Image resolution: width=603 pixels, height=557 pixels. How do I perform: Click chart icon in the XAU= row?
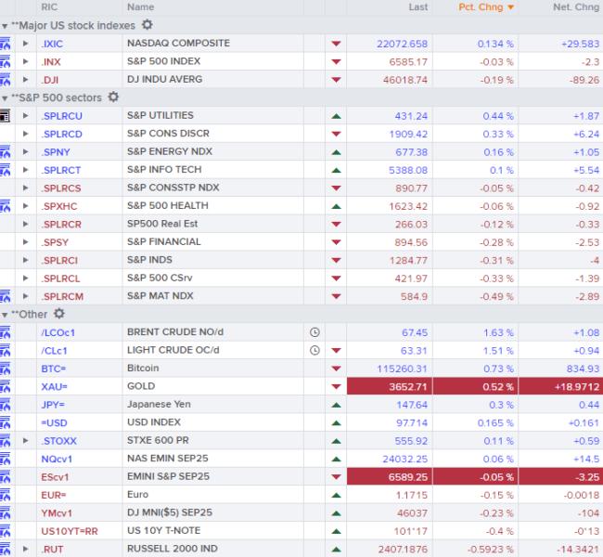(x=5, y=386)
